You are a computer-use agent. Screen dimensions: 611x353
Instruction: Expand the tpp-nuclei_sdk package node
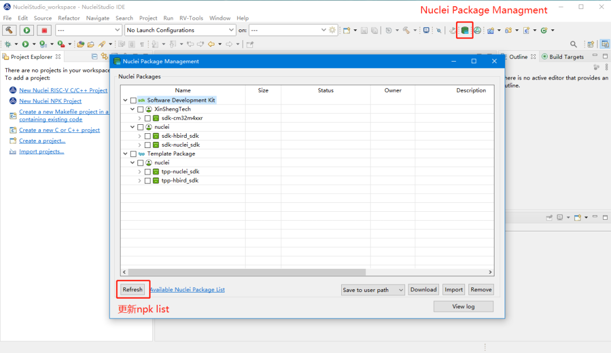(140, 172)
